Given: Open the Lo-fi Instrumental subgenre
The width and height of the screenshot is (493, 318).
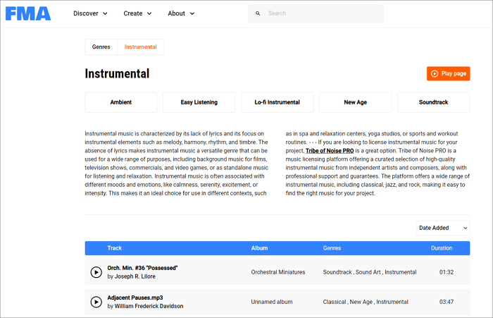Looking at the screenshot, I should [x=277, y=102].
